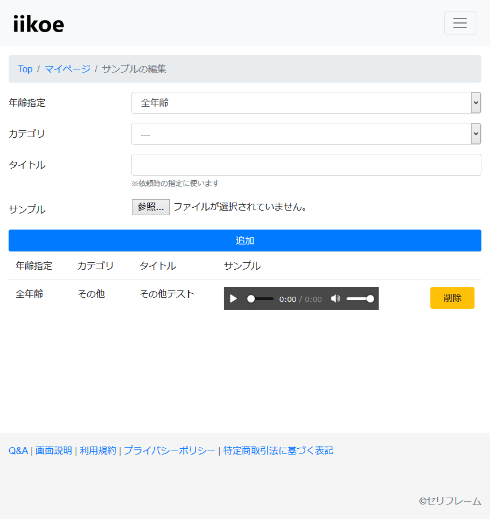Click the 年齢指定 dropdown arrow
This screenshot has height=524, width=490.
pyautogui.click(x=476, y=103)
